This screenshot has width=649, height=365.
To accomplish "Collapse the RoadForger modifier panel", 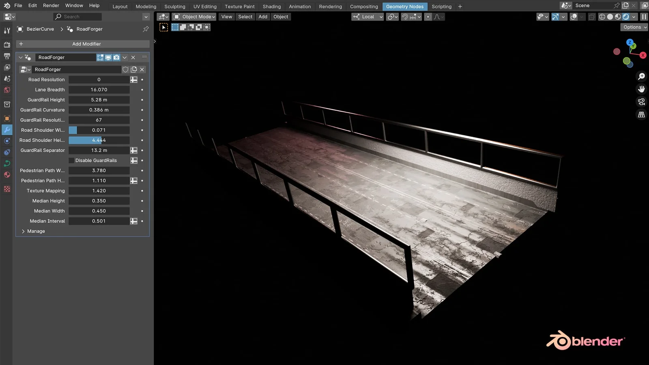I will (21, 57).
